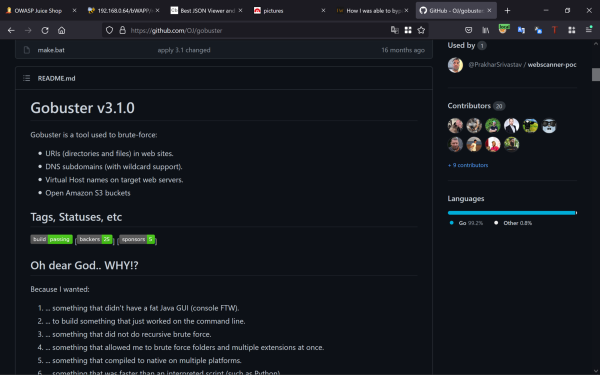600x375 pixels.
Task: Open the make.bat file link
Action: pyautogui.click(x=51, y=50)
